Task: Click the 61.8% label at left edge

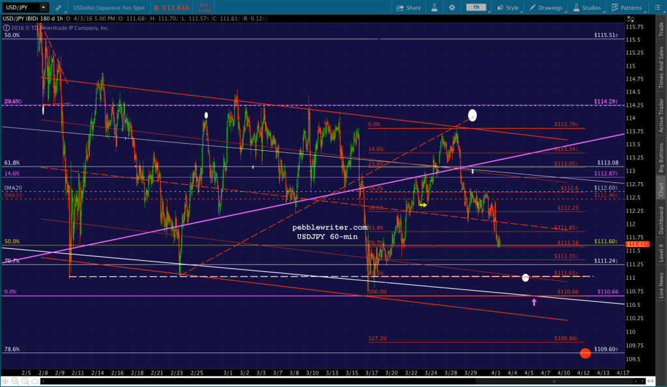Action: tap(12, 163)
